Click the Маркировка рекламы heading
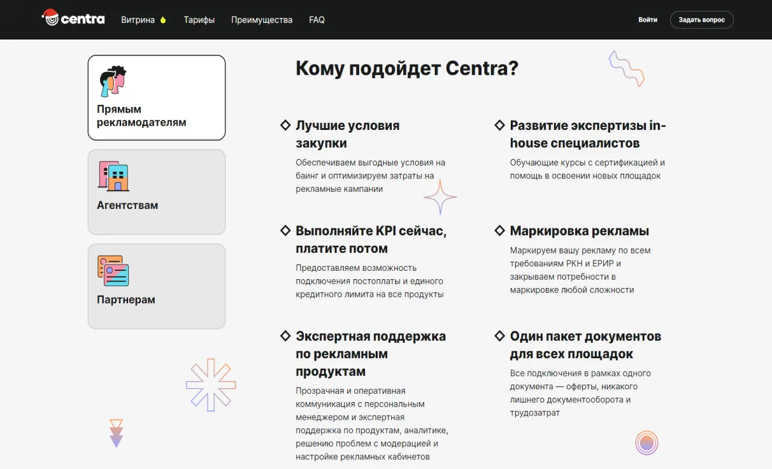772x469 pixels. click(580, 231)
